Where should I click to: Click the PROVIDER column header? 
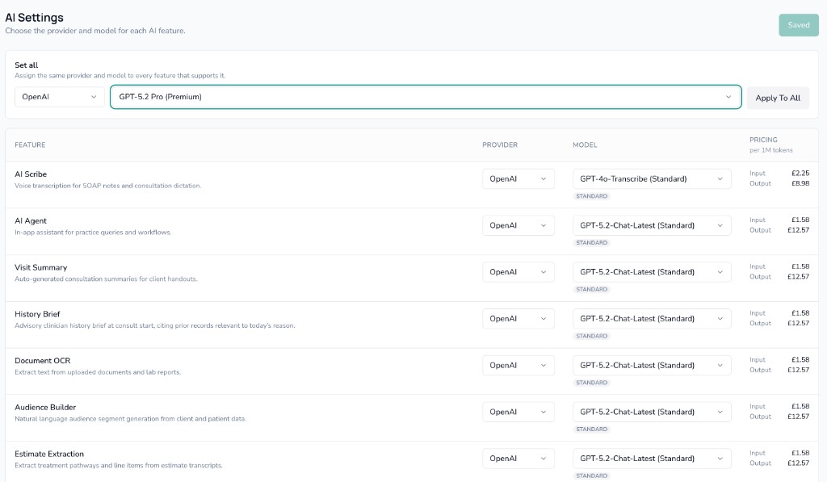(499, 145)
